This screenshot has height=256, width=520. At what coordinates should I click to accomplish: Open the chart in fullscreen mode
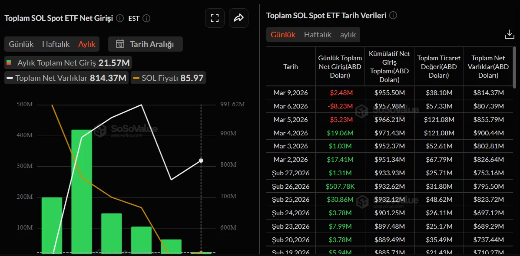(215, 18)
